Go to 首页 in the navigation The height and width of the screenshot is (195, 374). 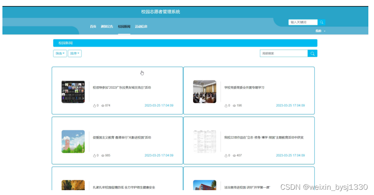tap(93, 27)
